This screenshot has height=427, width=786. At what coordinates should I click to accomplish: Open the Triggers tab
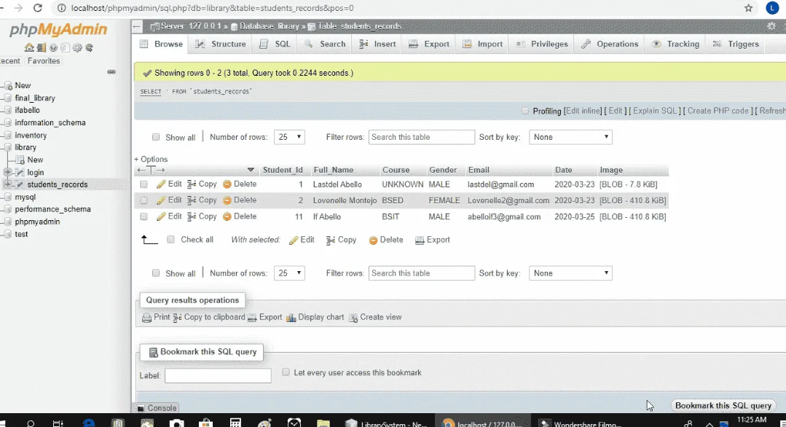tap(736, 44)
